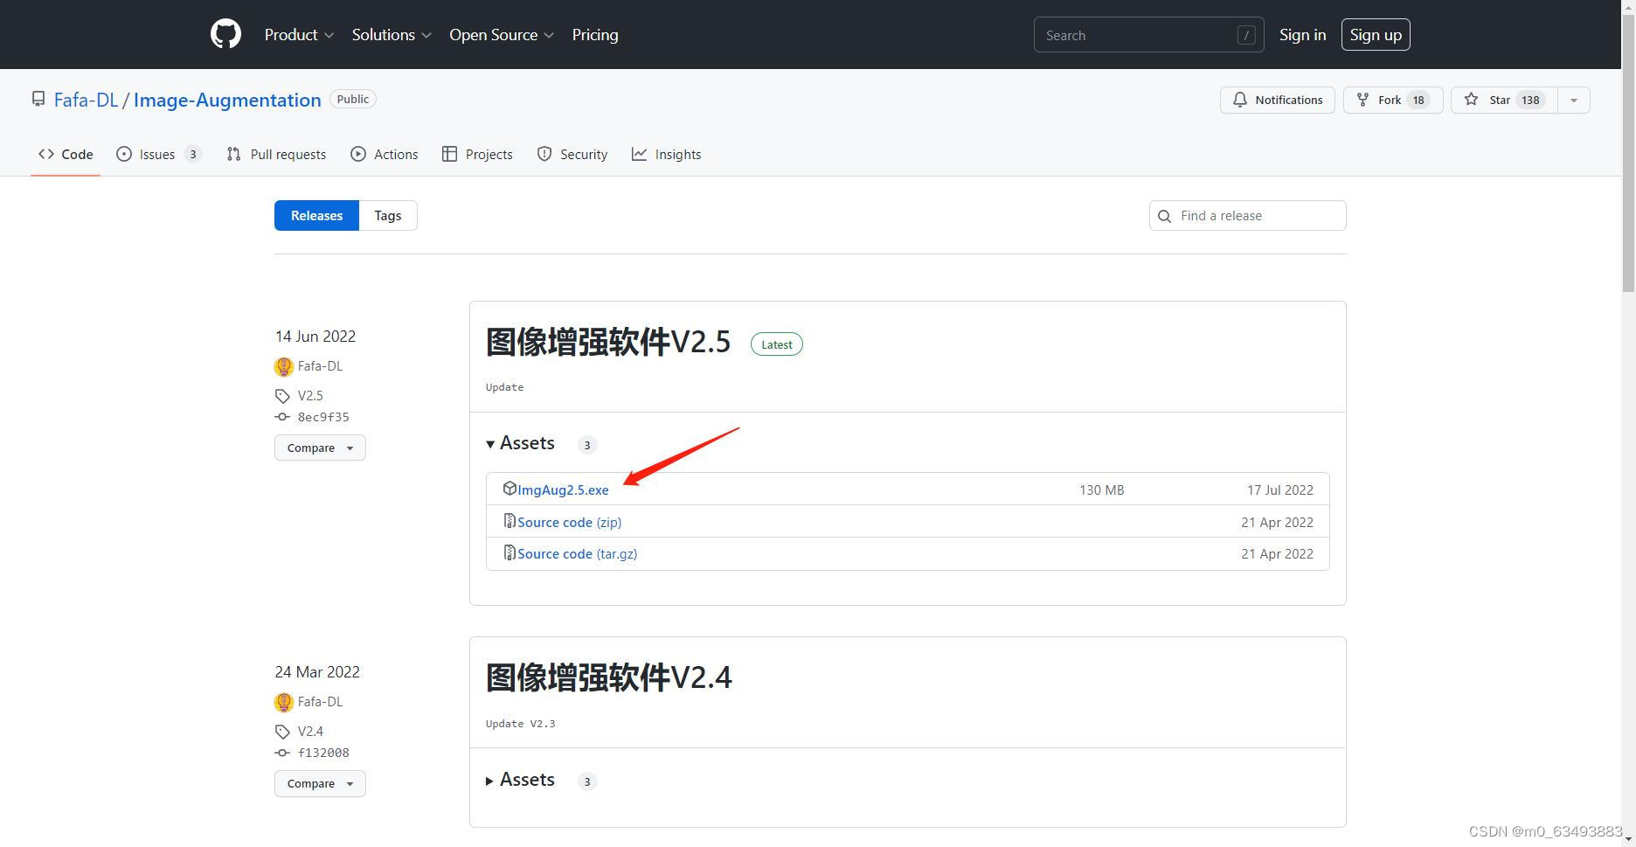
Task: Click the Public repository badge
Action: [x=353, y=99]
